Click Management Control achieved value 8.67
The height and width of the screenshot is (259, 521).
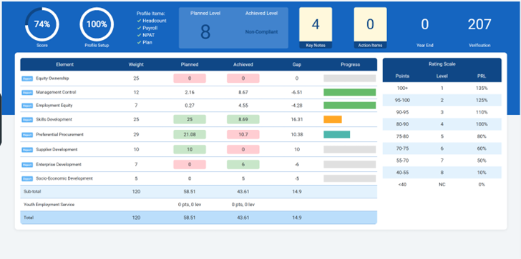click(x=243, y=93)
